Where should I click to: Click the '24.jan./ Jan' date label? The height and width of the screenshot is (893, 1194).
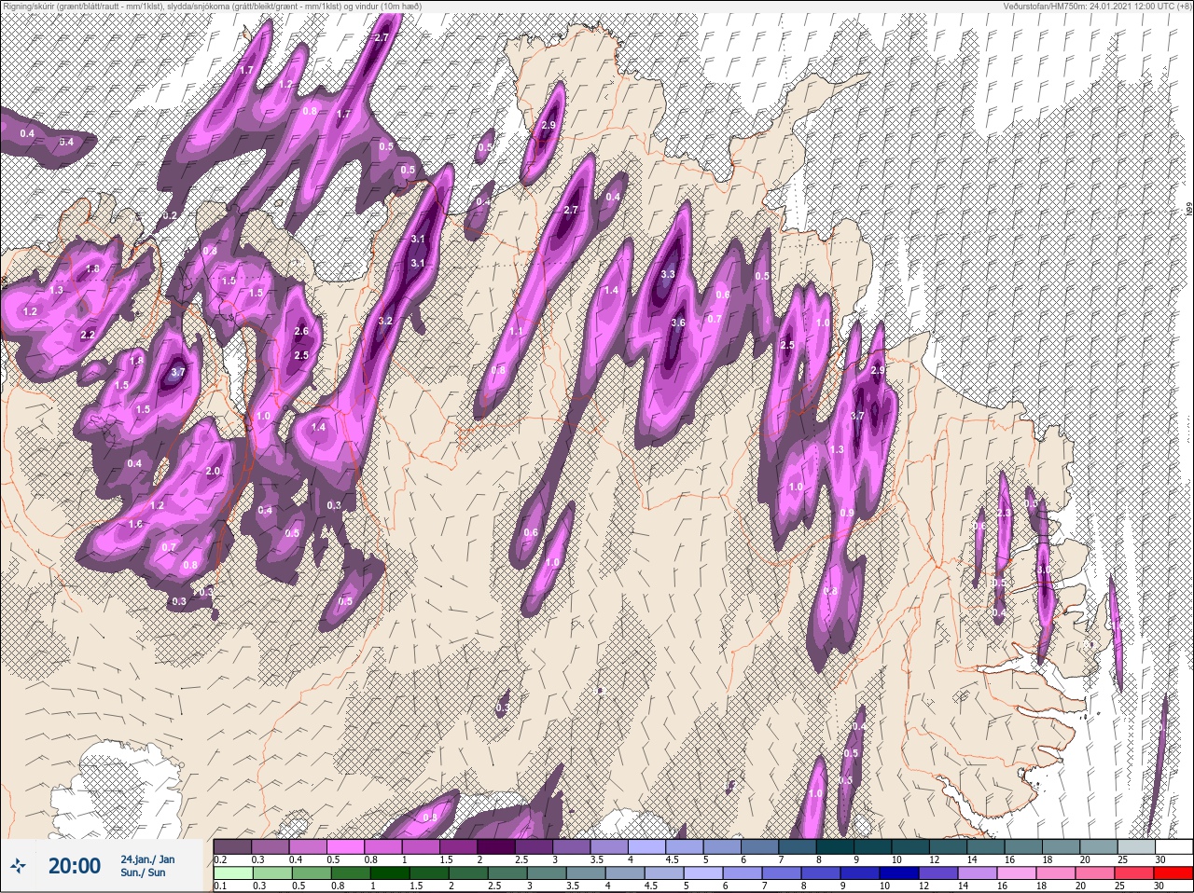146,859
